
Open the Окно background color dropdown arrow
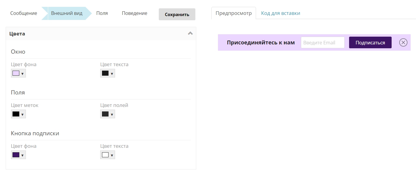pos(23,74)
